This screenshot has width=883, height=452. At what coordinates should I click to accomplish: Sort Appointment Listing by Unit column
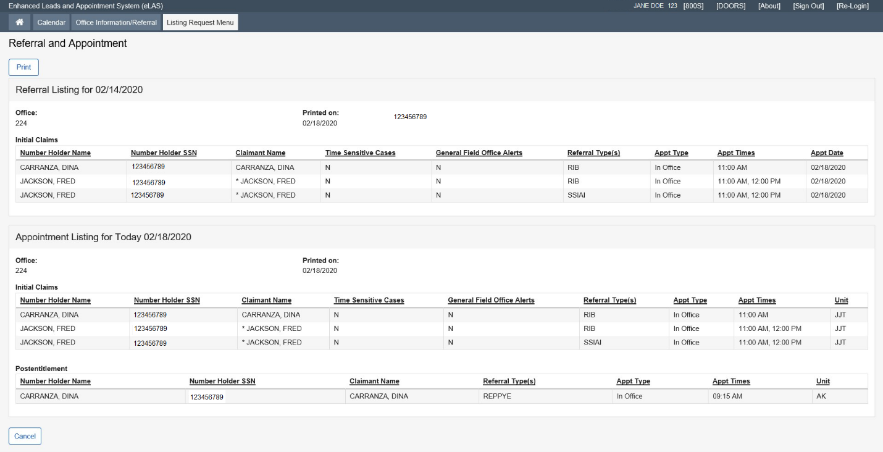click(x=841, y=301)
